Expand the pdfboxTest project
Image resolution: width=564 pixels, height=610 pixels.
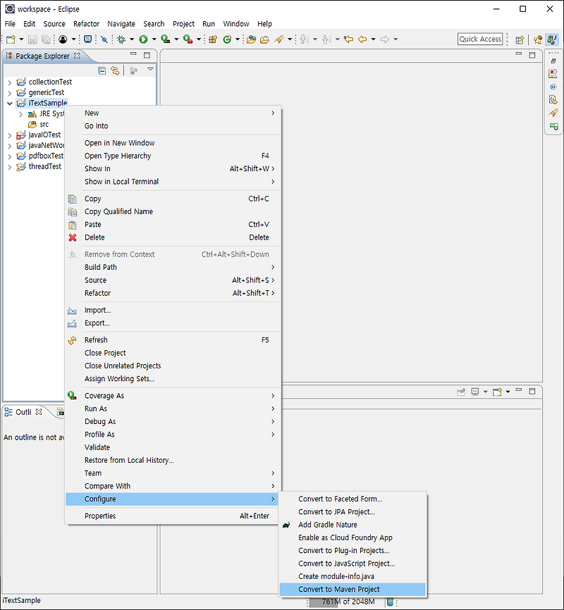coord(9,156)
